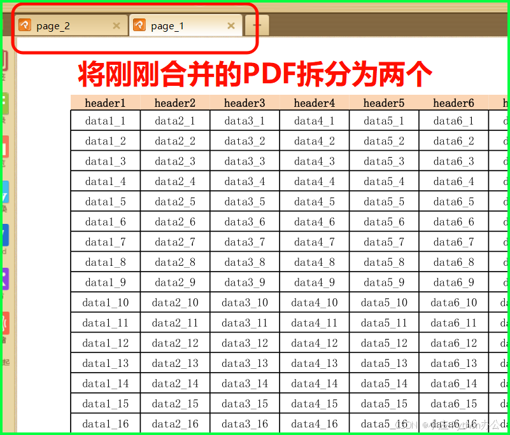
Task: Click the header2 column heading
Action: 175,103
